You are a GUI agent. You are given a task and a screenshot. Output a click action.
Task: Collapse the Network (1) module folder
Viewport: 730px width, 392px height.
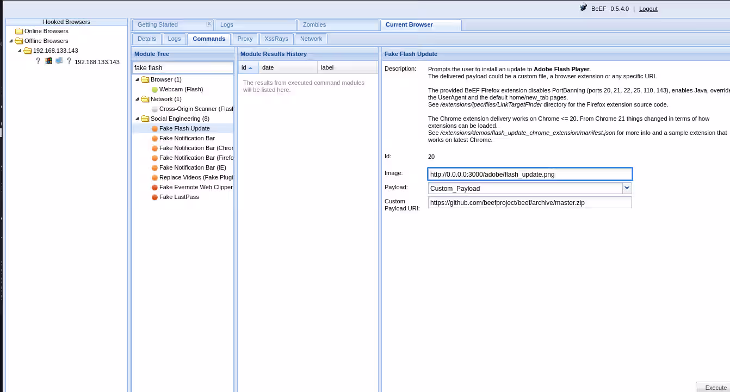138,99
